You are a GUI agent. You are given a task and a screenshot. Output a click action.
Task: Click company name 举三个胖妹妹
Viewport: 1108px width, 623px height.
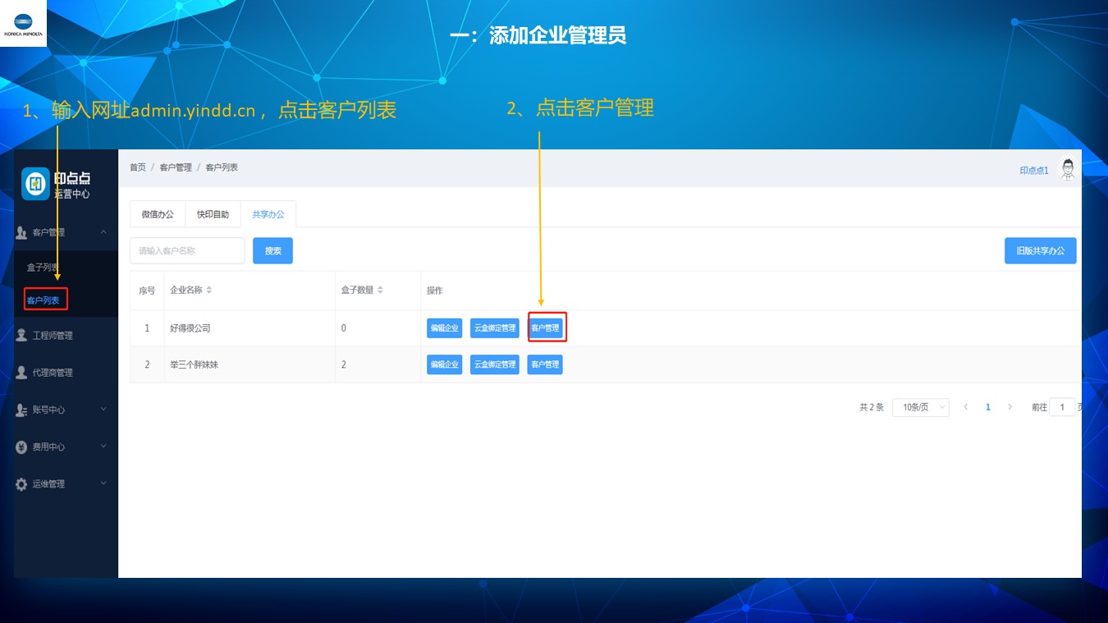coord(195,364)
